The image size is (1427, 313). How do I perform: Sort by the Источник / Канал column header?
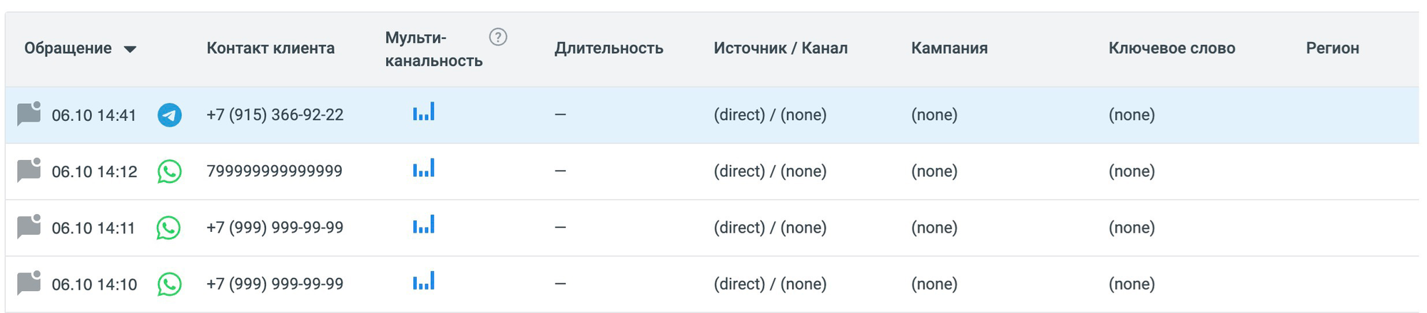point(781,48)
